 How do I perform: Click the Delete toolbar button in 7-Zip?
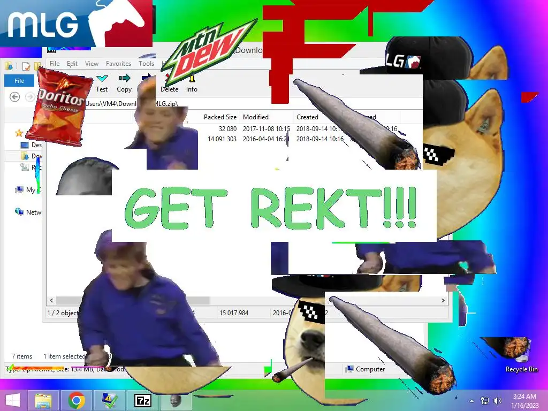(x=170, y=83)
